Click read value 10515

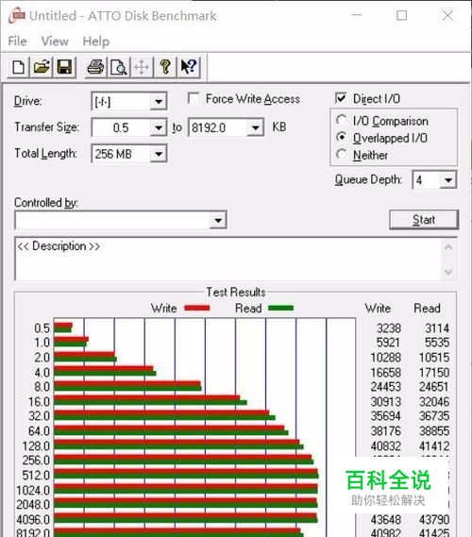pyautogui.click(x=434, y=357)
